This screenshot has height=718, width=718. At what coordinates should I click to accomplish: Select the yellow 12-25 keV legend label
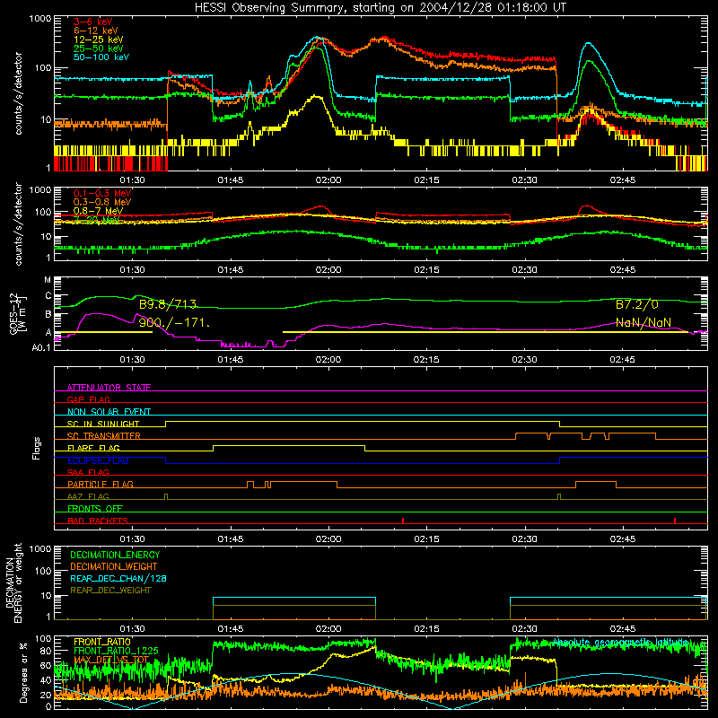99,39
